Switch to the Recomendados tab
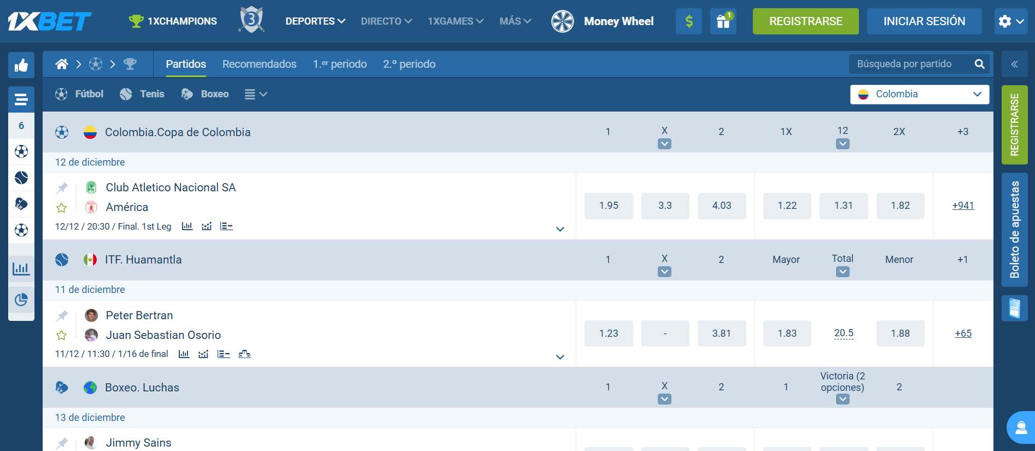 (x=259, y=64)
